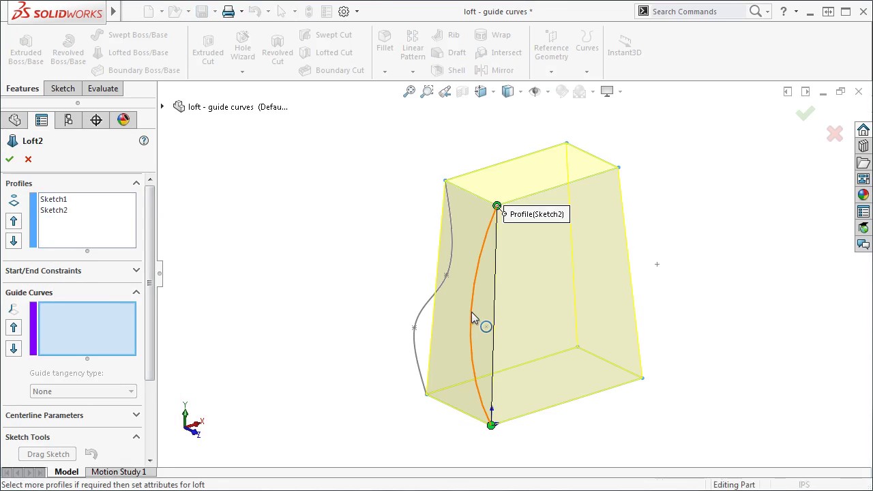Expand the loft - guide curves tree node
The width and height of the screenshot is (873, 491).
pyautogui.click(x=162, y=107)
